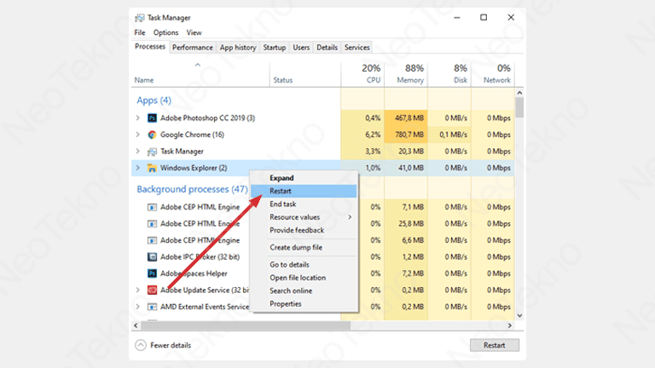This screenshot has height=368, width=655.
Task: Click the Task Manager row icon
Action: [152, 152]
